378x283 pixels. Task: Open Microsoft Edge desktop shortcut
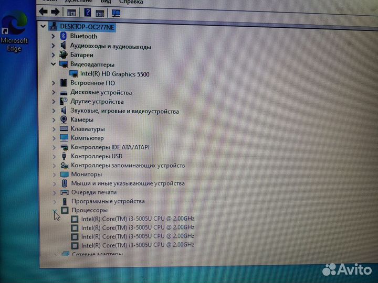click(x=14, y=31)
